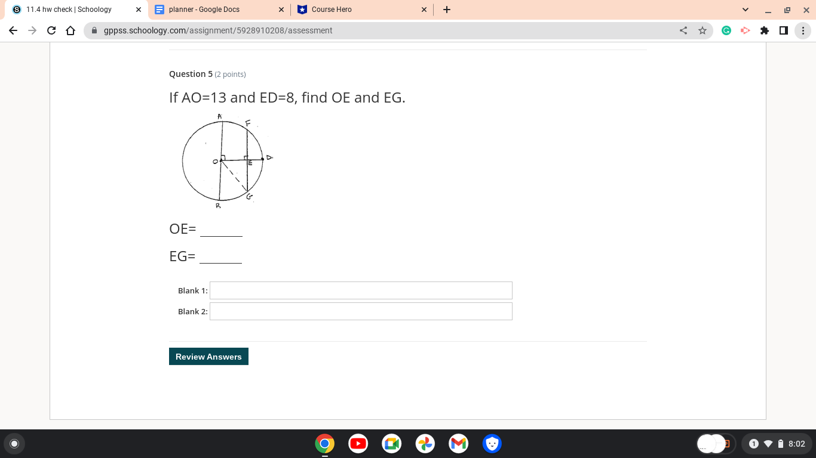Expand the tab search dropdown
Viewport: 816px width, 458px height.
click(x=746, y=10)
